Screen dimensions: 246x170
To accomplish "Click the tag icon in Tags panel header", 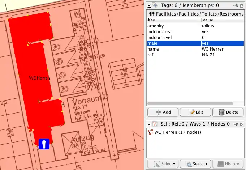I will click(x=155, y=5).
